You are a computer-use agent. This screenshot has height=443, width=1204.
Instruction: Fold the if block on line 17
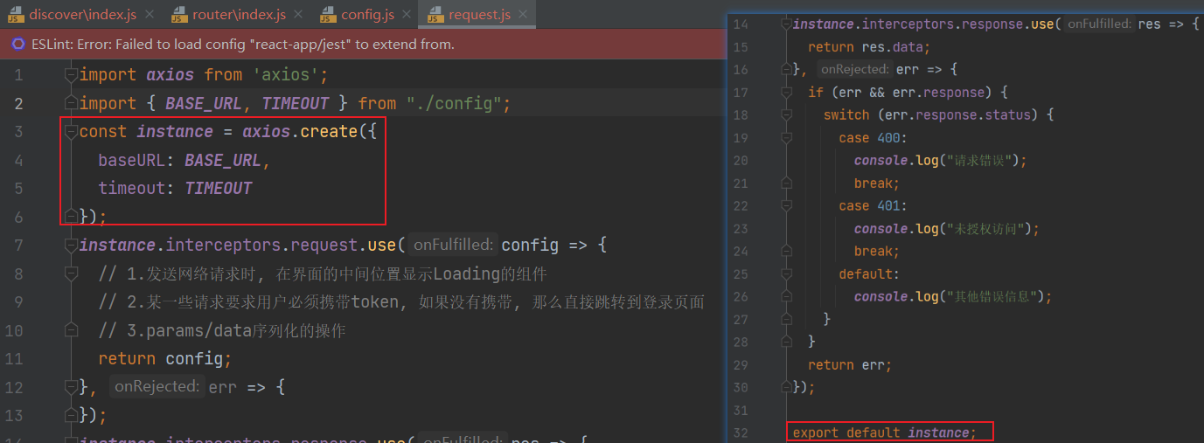click(x=785, y=92)
